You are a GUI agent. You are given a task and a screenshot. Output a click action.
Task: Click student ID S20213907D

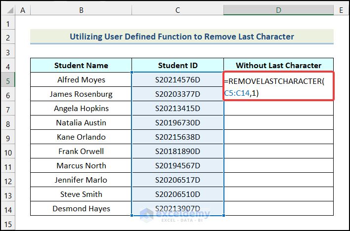pos(177,208)
